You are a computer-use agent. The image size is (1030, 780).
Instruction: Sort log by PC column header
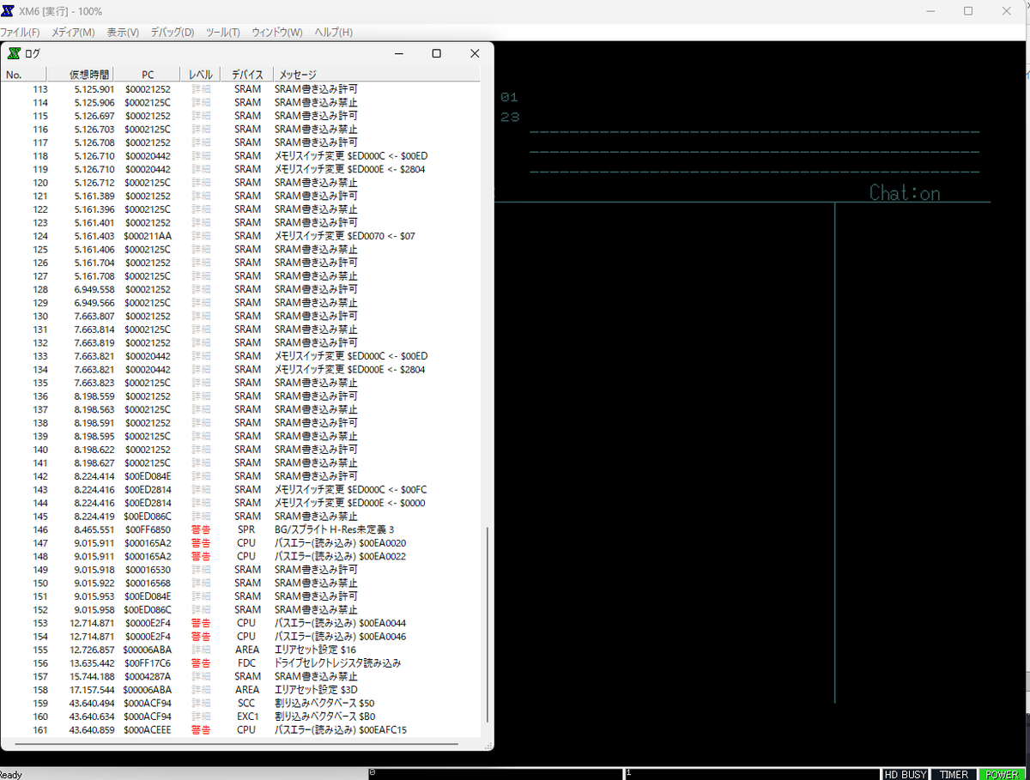pos(147,75)
